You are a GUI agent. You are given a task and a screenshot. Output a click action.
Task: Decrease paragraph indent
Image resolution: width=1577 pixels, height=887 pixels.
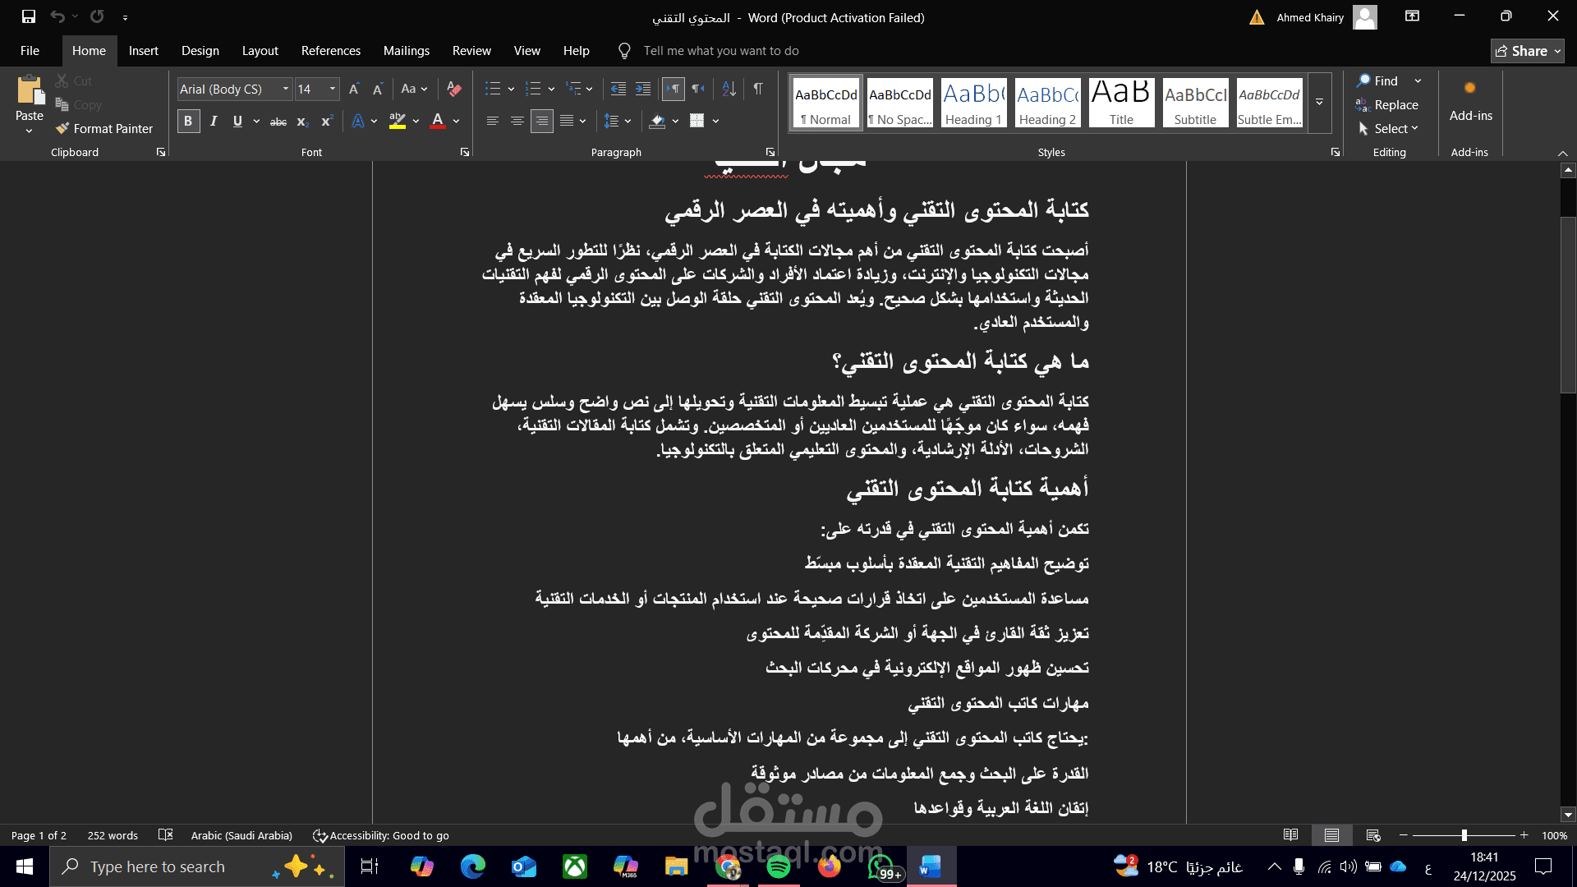point(618,89)
